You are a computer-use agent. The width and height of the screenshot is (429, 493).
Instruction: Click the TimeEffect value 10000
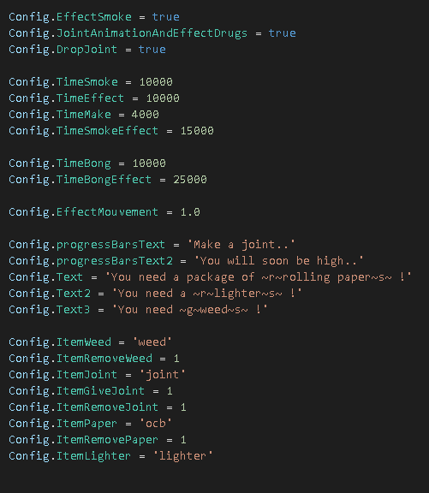click(163, 98)
